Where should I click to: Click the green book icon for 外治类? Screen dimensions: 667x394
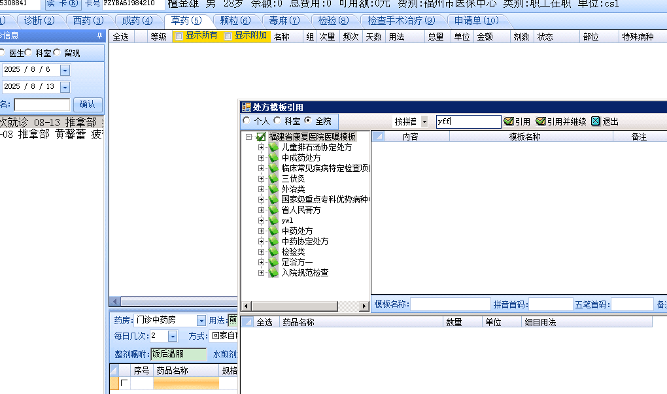[x=273, y=189]
